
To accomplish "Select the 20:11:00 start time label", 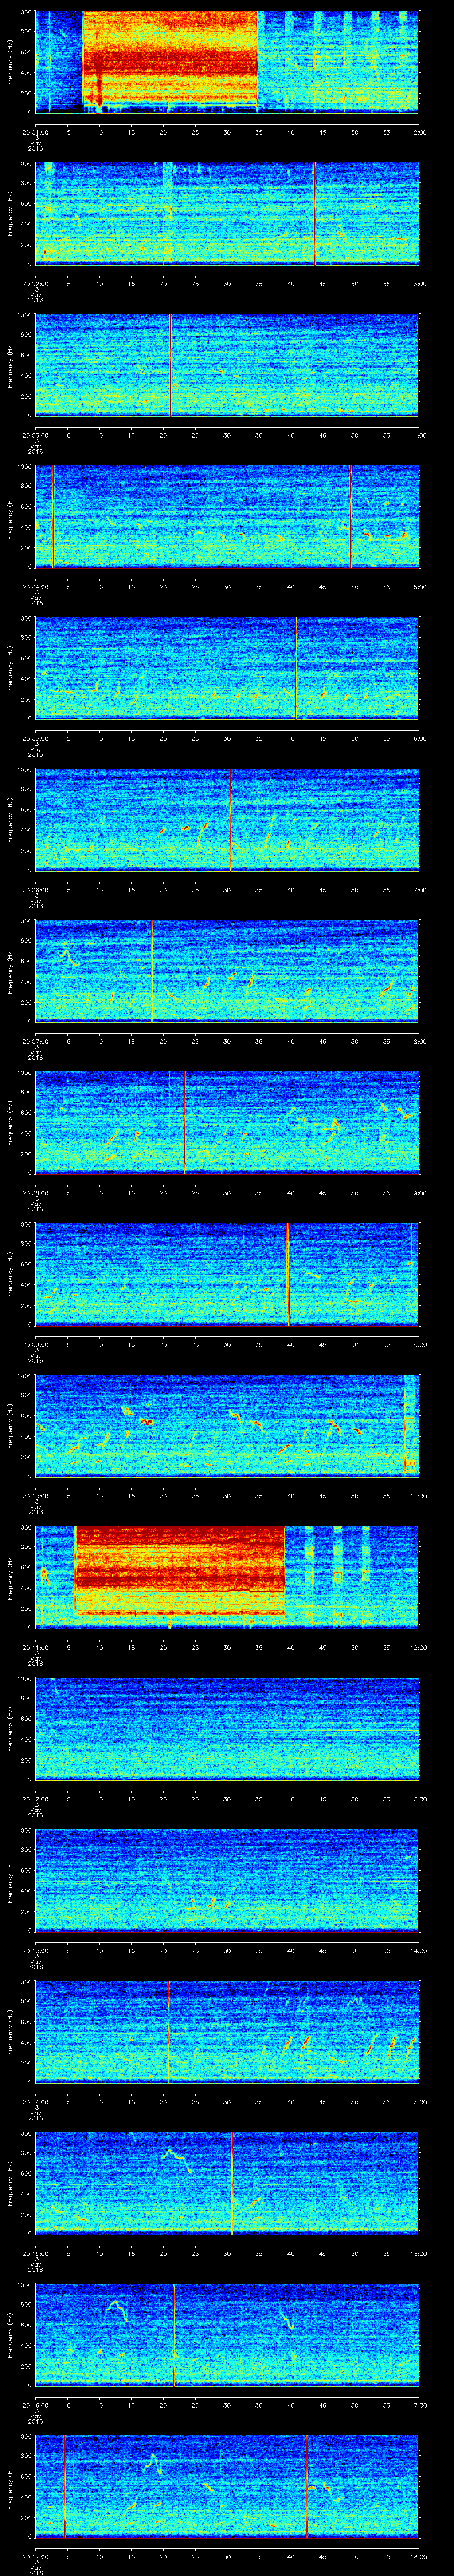I will pyautogui.click(x=35, y=1647).
